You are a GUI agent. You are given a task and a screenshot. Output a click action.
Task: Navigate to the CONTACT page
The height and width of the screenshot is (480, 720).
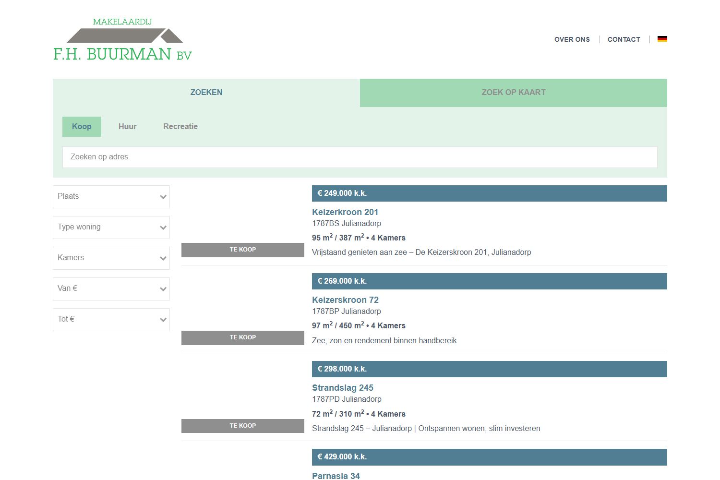click(624, 39)
